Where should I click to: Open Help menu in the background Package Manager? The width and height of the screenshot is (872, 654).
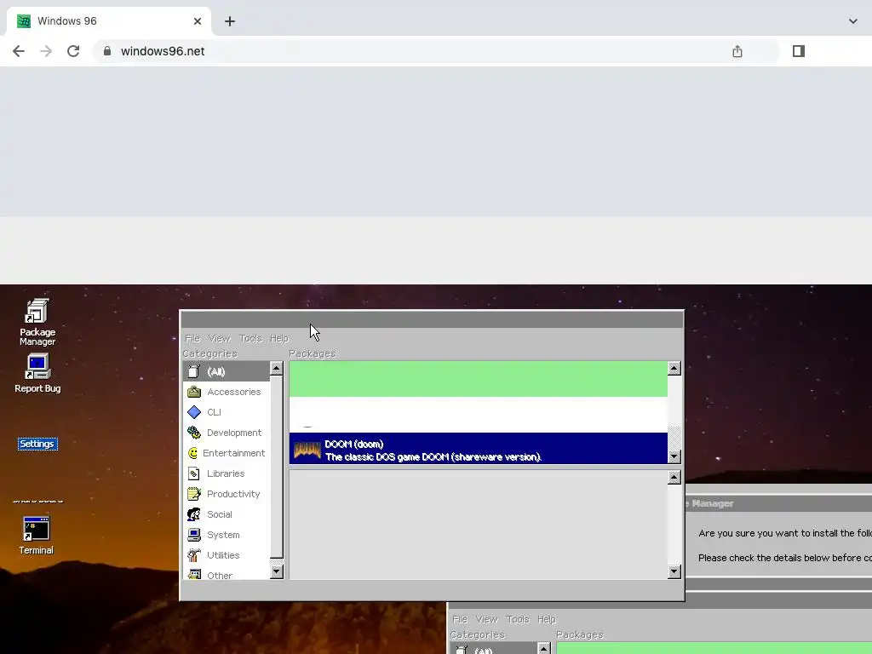click(x=547, y=619)
